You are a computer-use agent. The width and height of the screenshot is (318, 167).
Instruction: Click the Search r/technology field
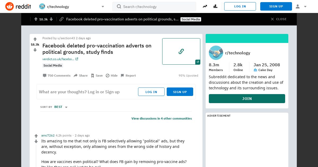click(154, 7)
